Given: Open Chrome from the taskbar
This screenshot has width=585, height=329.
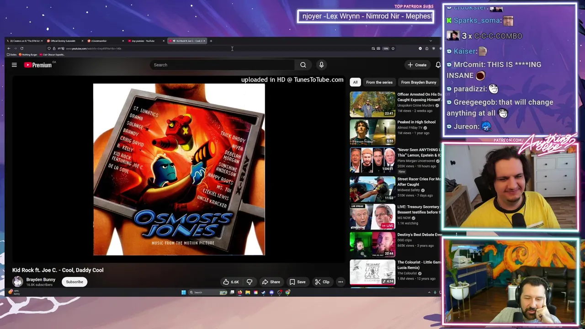Looking at the screenshot, I should coord(287,292).
